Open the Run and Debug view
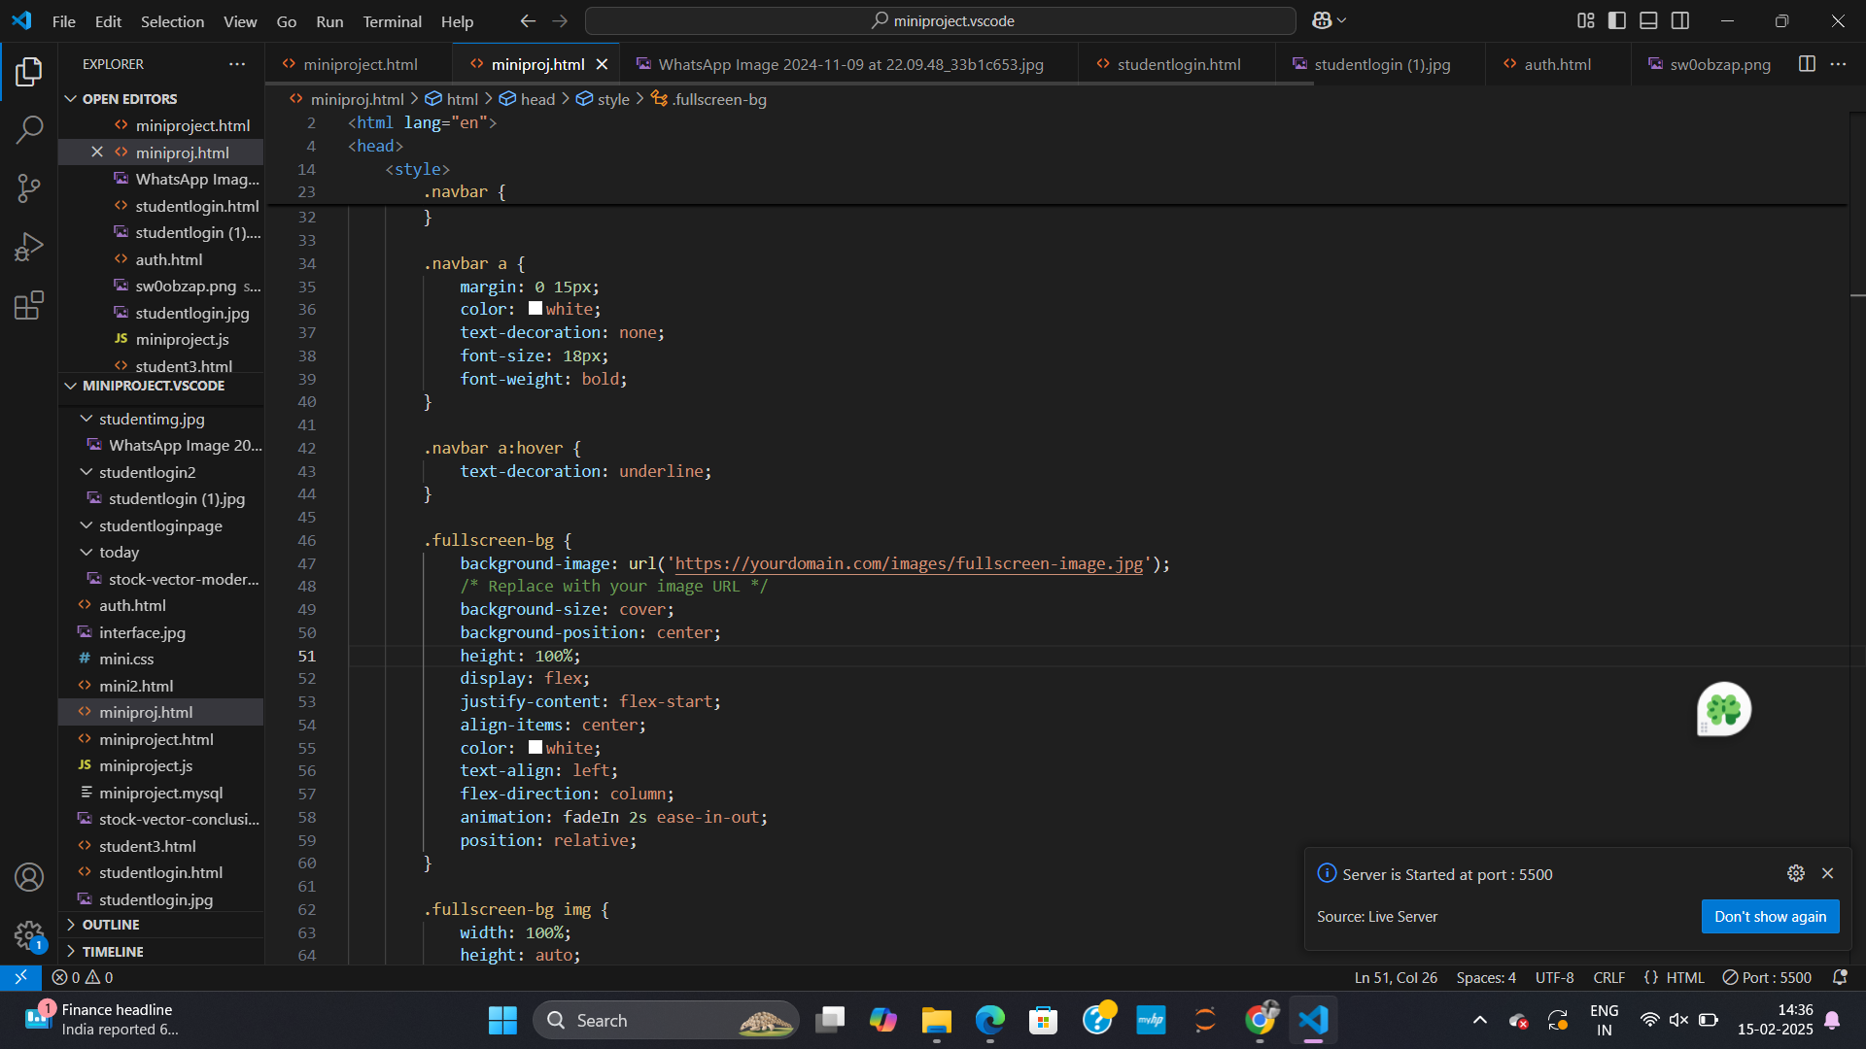The image size is (1866, 1049). pos(29,247)
